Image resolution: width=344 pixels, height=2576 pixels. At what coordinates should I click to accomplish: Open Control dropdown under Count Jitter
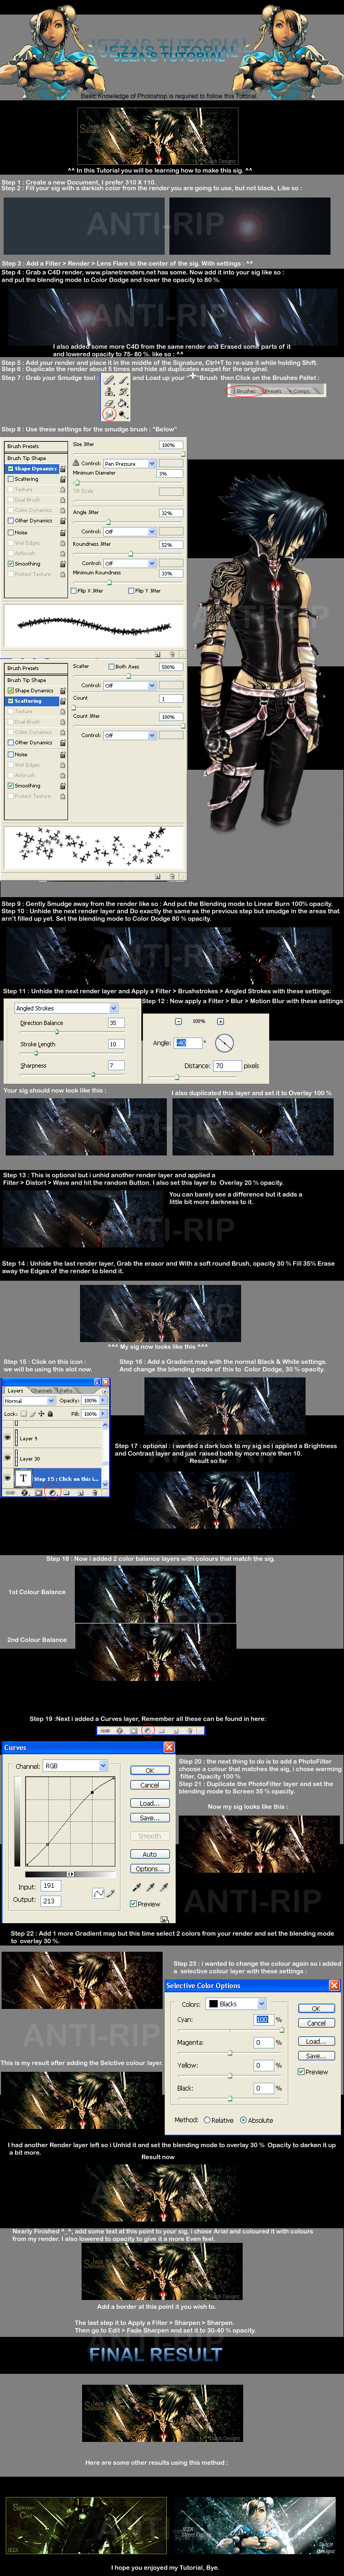click(130, 735)
